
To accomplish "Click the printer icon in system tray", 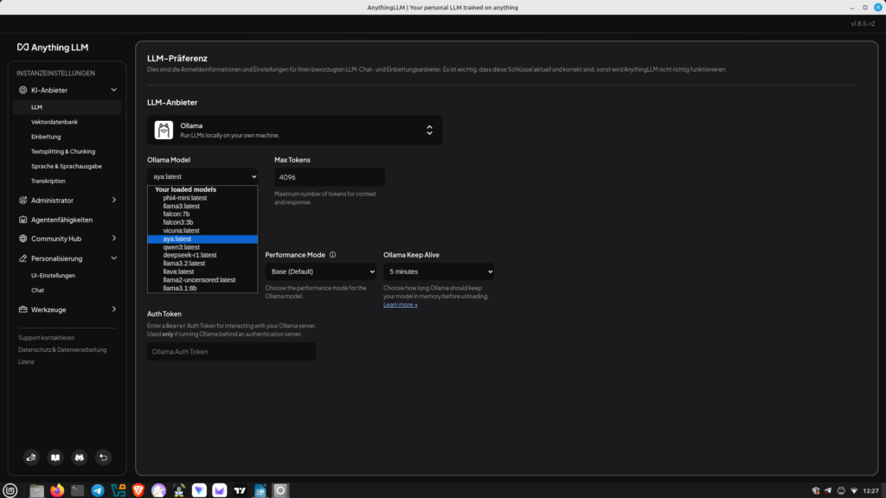I will 841,491.
